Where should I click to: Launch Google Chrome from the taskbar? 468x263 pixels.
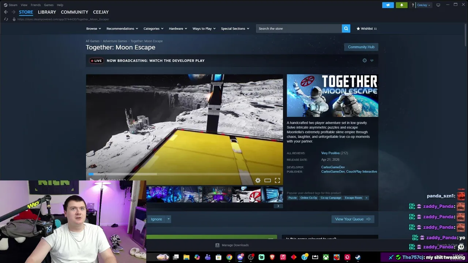pyautogui.click(x=229, y=257)
